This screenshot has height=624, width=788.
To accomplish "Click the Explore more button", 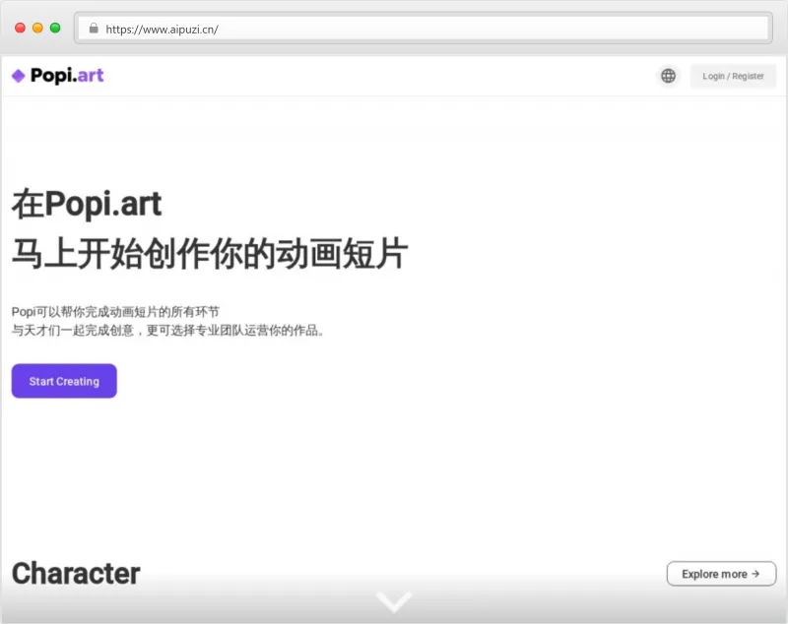I will 721,574.
